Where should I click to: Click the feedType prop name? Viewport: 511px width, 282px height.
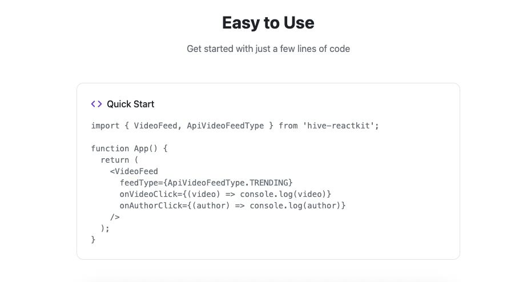click(x=139, y=183)
